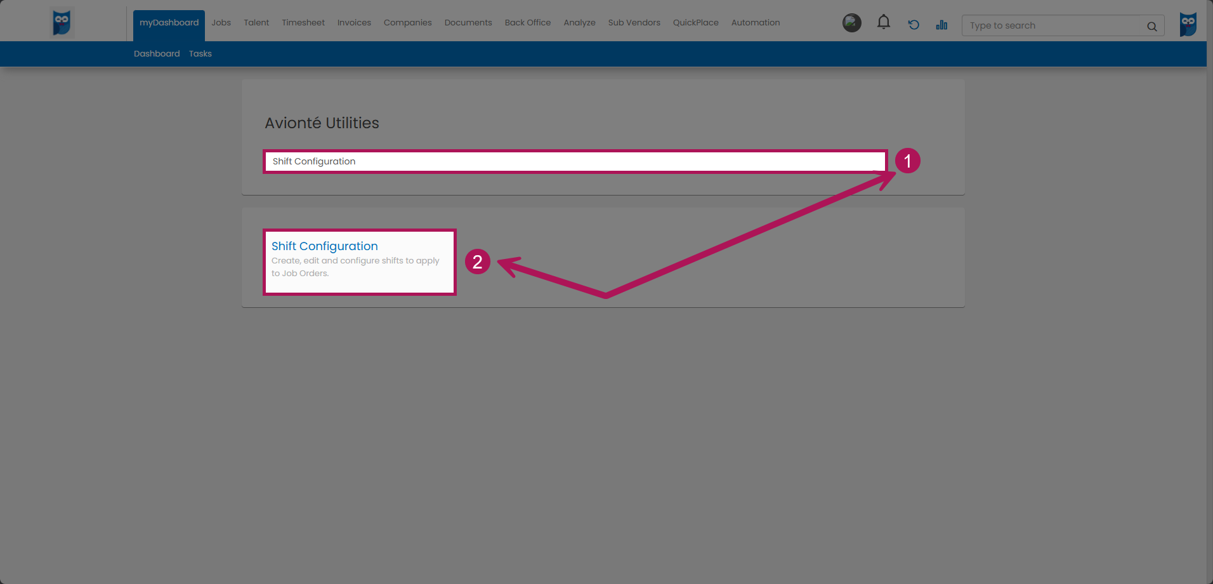Focus the Type to search box
The image size is (1213, 584).
point(1053,26)
